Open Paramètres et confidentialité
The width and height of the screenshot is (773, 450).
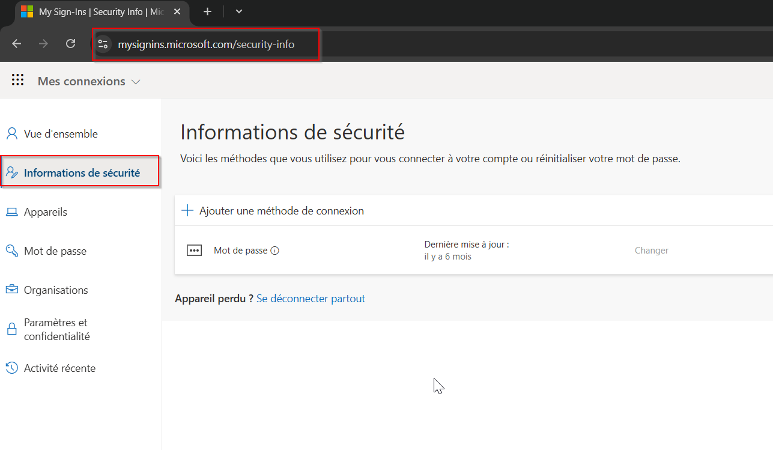click(57, 330)
